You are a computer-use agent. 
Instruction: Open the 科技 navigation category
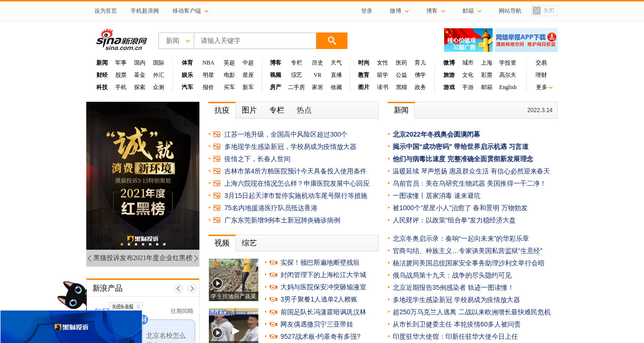click(x=102, y=87)
